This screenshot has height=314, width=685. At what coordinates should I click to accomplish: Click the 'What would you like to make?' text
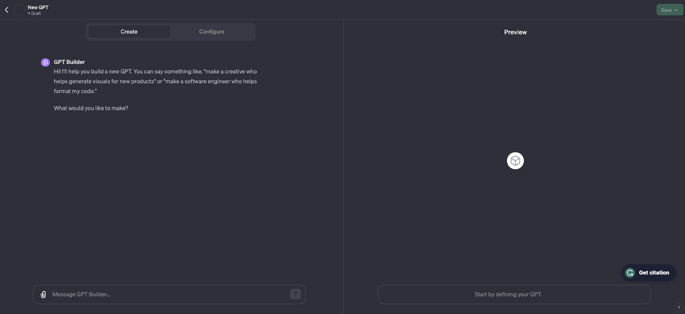click(91, 108)
